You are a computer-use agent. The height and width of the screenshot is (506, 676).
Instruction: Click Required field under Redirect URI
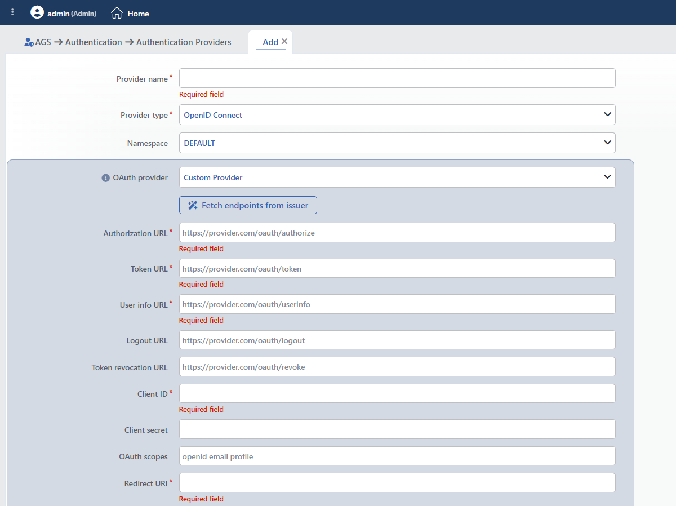[201, 499]
